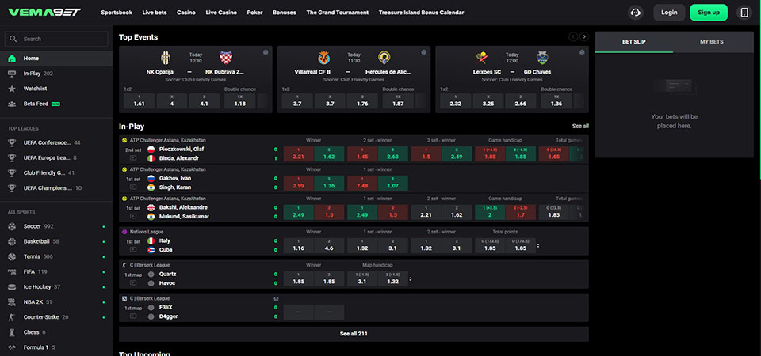Click the UEFA Conference trophy icon
The image size is (761, 356).
[x=13, y=143]
